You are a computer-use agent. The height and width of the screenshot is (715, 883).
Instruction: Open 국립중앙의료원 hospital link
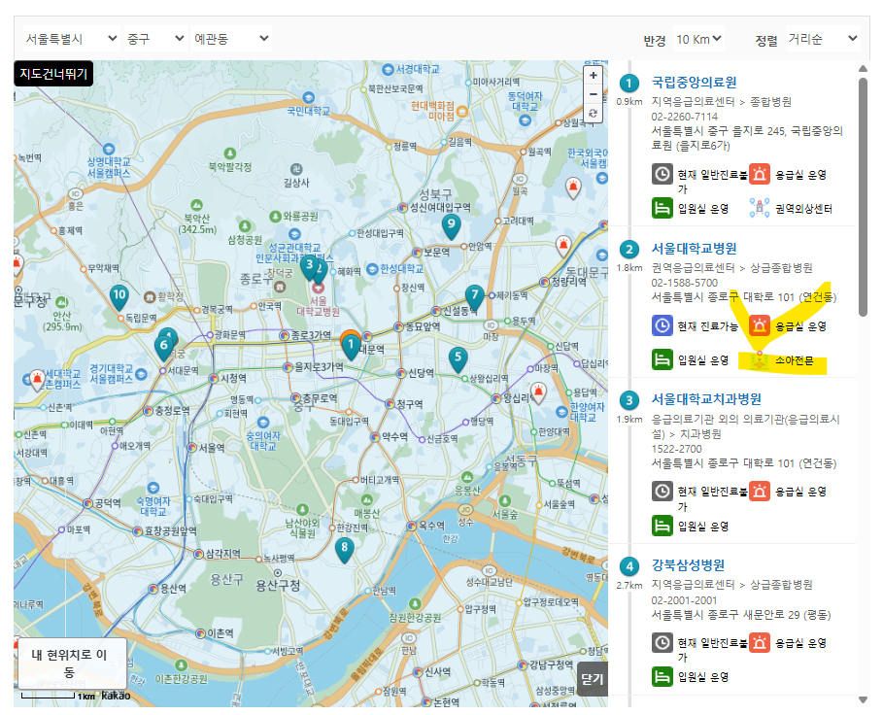694,83
